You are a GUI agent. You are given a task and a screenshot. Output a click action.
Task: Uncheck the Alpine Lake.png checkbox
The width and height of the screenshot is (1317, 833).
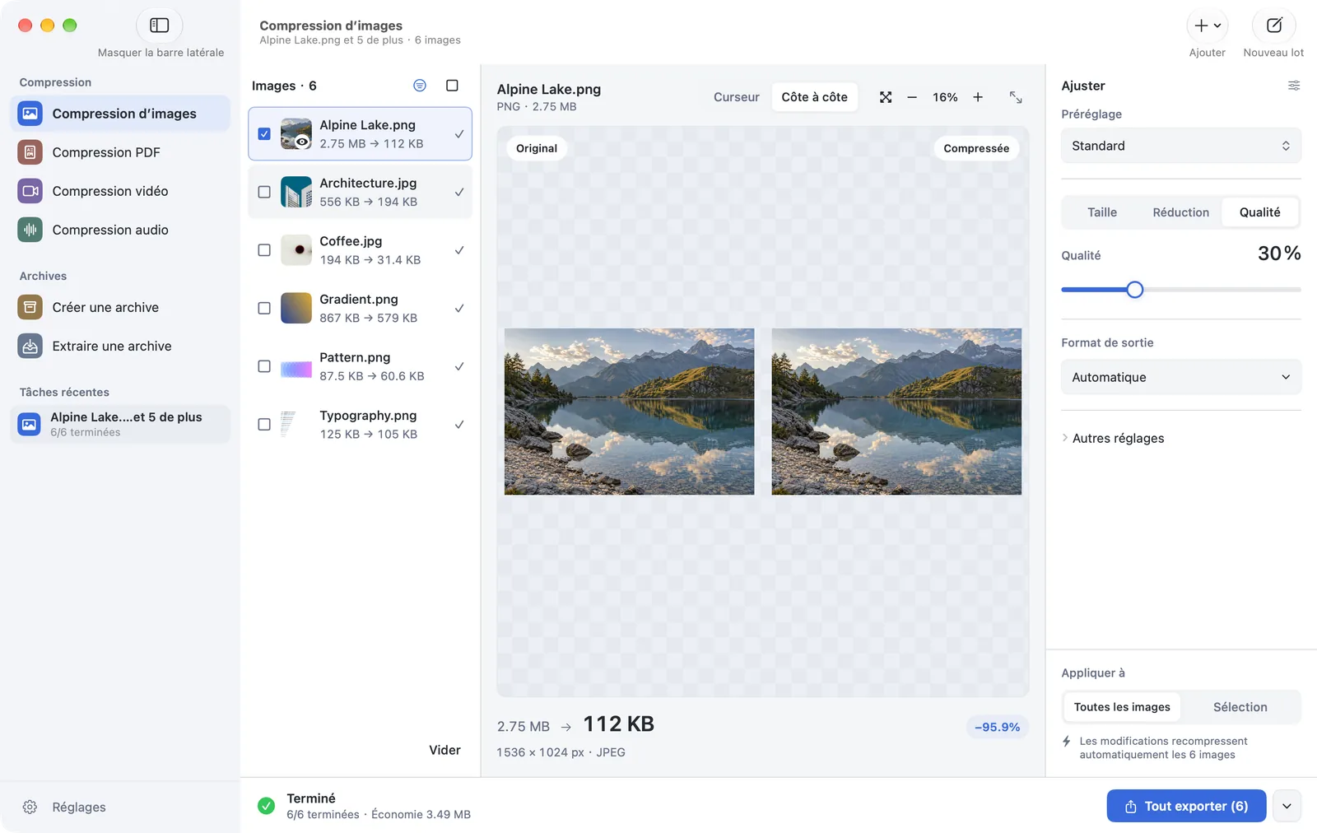264,133
